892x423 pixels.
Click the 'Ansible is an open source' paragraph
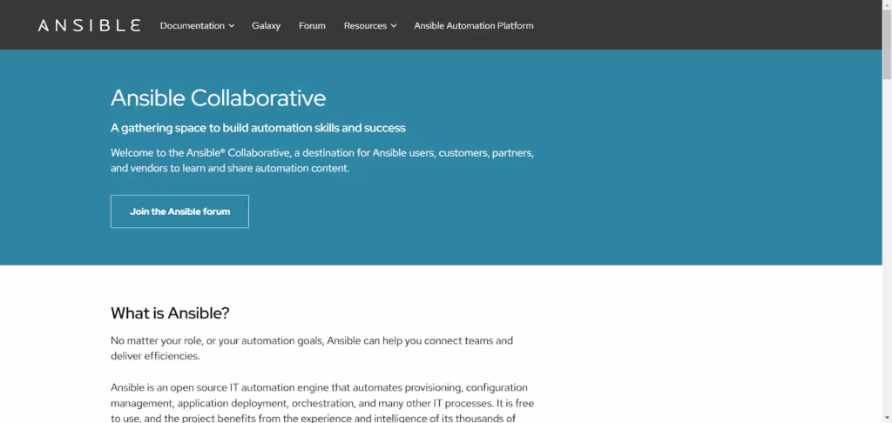point(322,402)
